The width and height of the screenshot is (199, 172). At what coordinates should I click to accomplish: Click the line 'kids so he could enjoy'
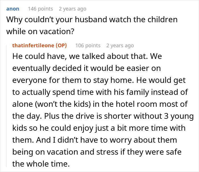point(53,128)
